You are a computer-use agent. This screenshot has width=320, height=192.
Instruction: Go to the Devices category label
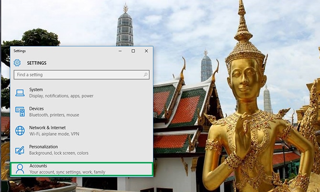[36, 109]
